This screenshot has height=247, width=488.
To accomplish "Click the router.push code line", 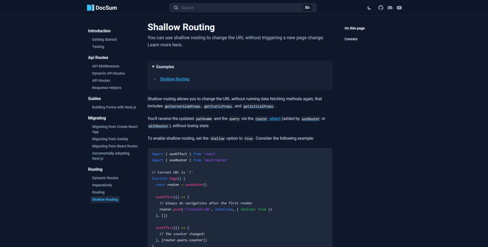I will coord(216,209).
